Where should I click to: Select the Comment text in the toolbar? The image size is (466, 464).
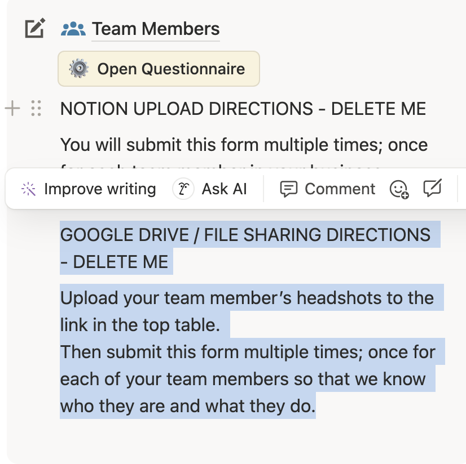click(340, 189)
